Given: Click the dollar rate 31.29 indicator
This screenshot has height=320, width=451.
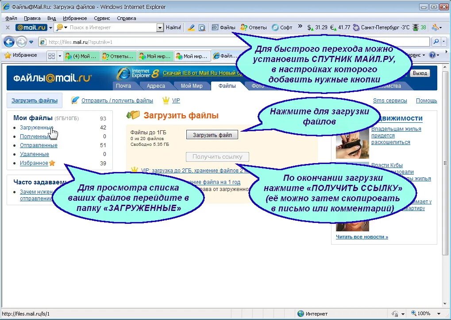Looking at the screenshot, I should 317,27.
